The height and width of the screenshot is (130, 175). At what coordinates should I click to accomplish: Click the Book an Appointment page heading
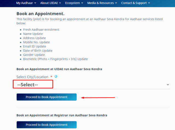40,14
